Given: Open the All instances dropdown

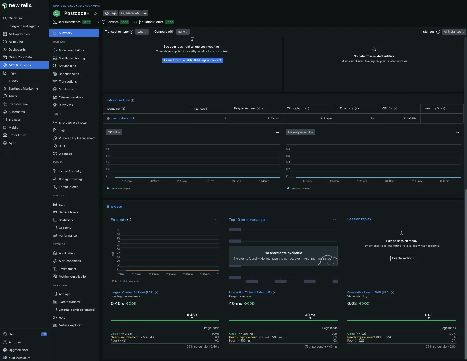Looking at the screenshot, I should tap(454, 32).
